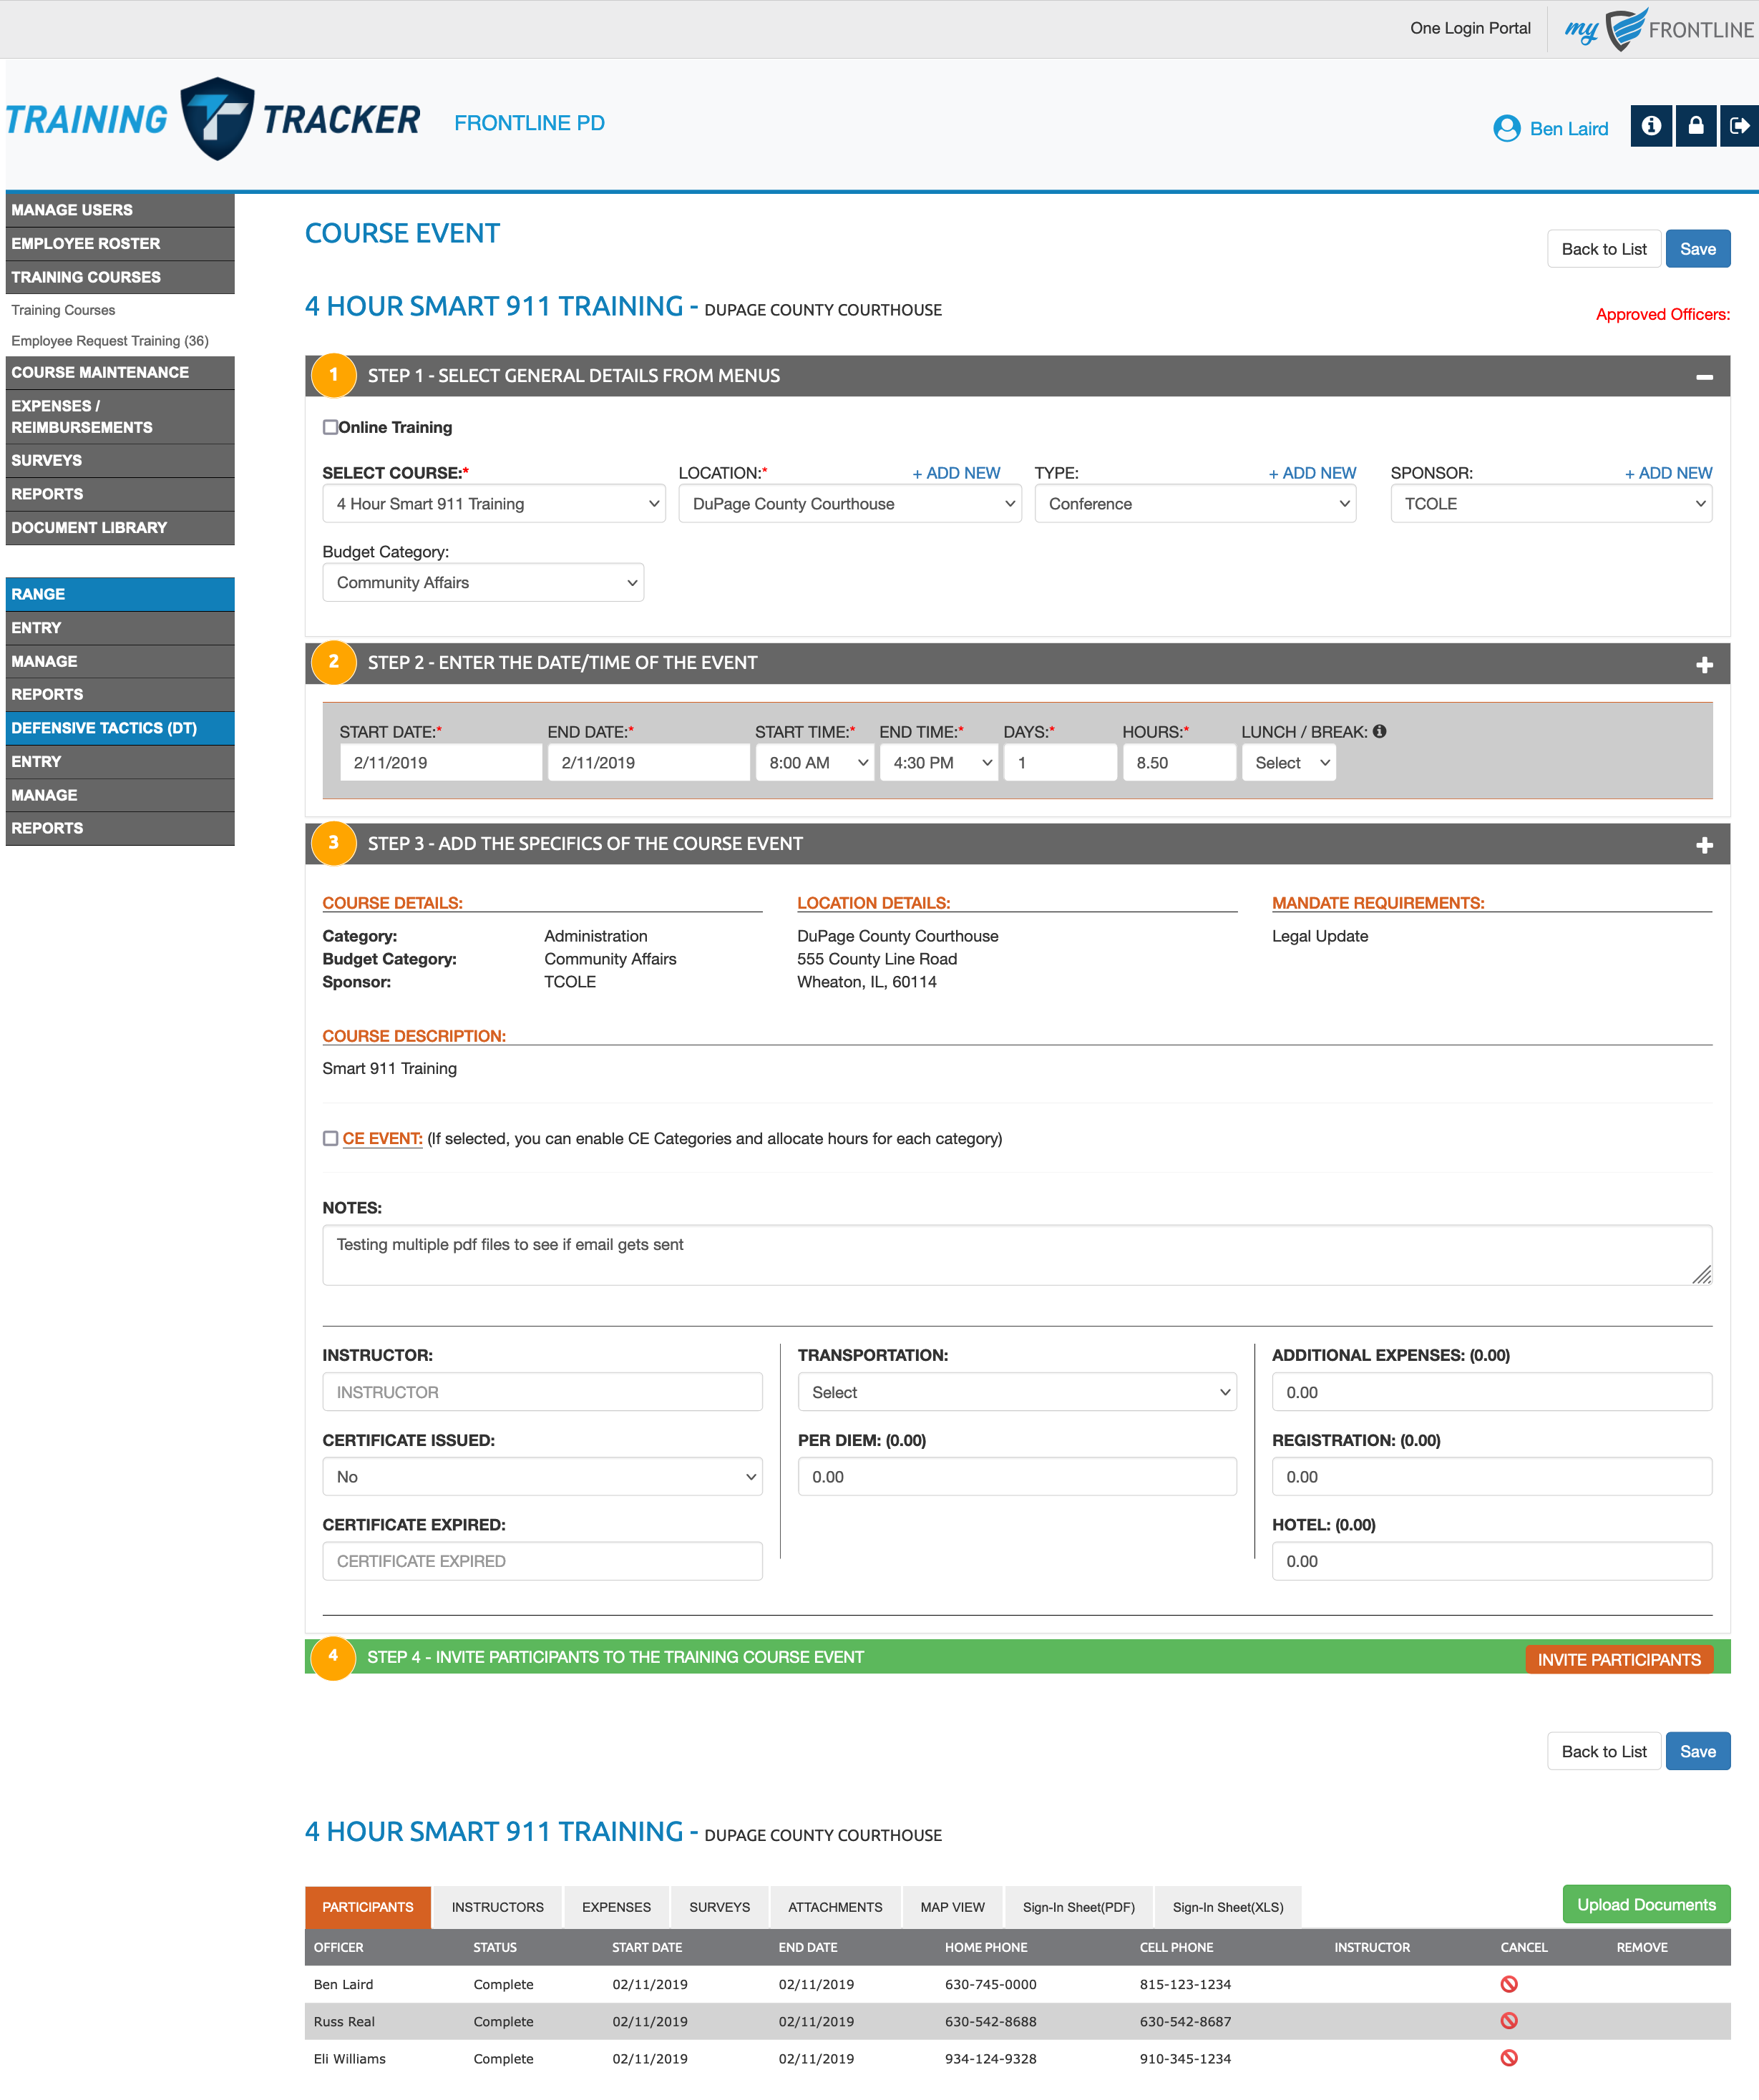
Task: Click the CE EVENT link label
Action: pyautogui.click(x=382, y=1138)
